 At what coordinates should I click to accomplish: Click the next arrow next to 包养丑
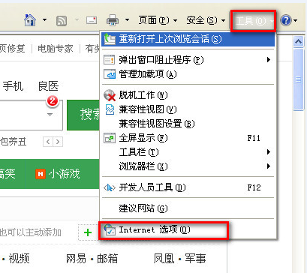tap(58, 142)
